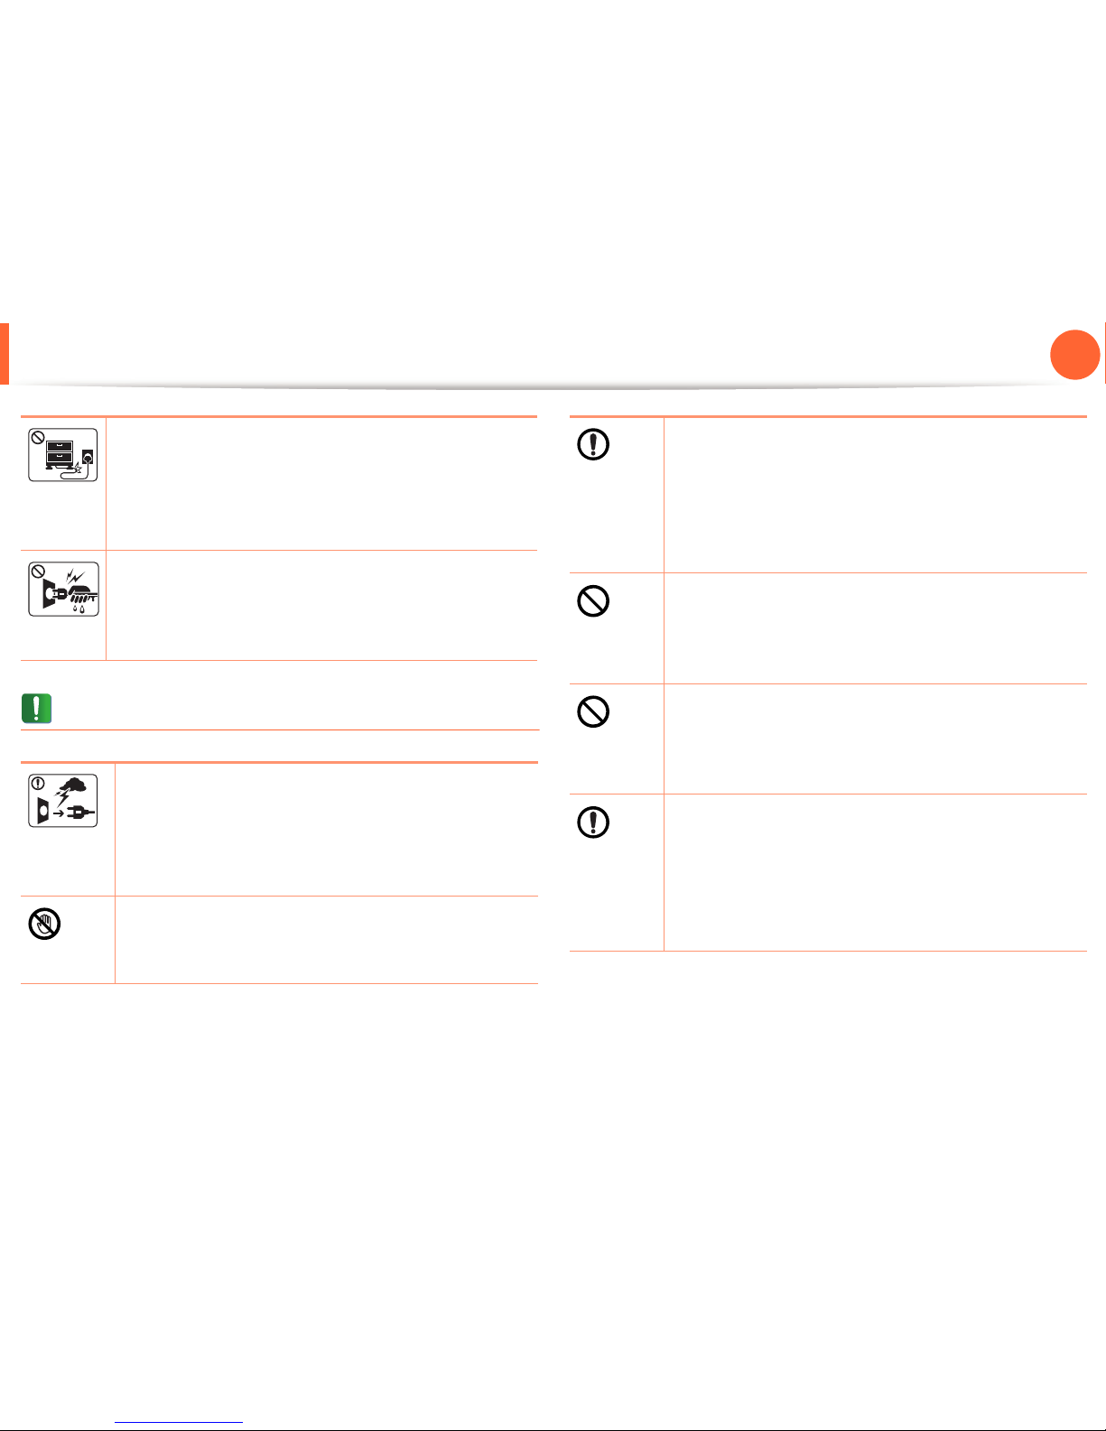1106x1431 pixels.
Task: Click the empty cell beside the do-not-touch icon
Action: (x=326, y=940)
